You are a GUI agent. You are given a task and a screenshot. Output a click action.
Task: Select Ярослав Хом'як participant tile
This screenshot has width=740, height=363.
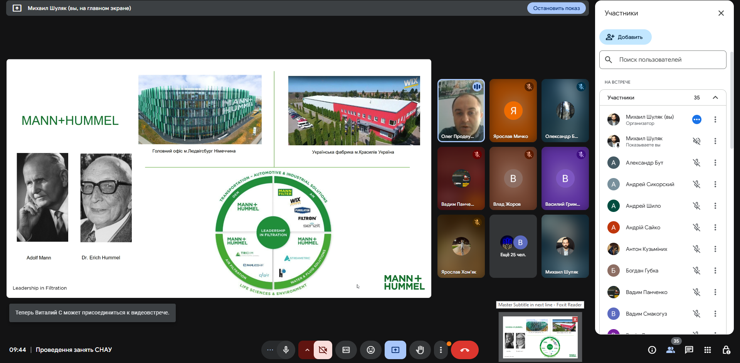click(461, 246)
